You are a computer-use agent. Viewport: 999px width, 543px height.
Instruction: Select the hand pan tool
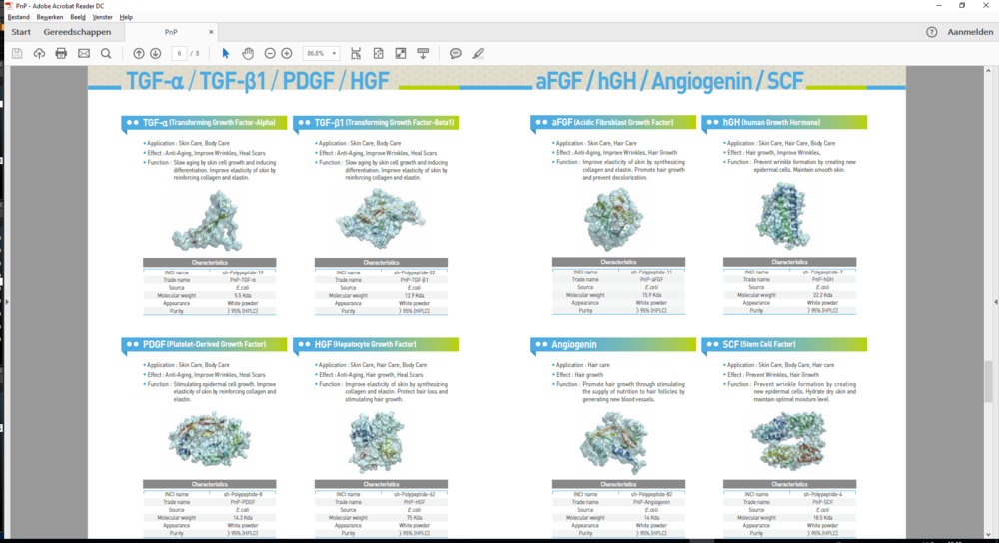tap(248, 53)
